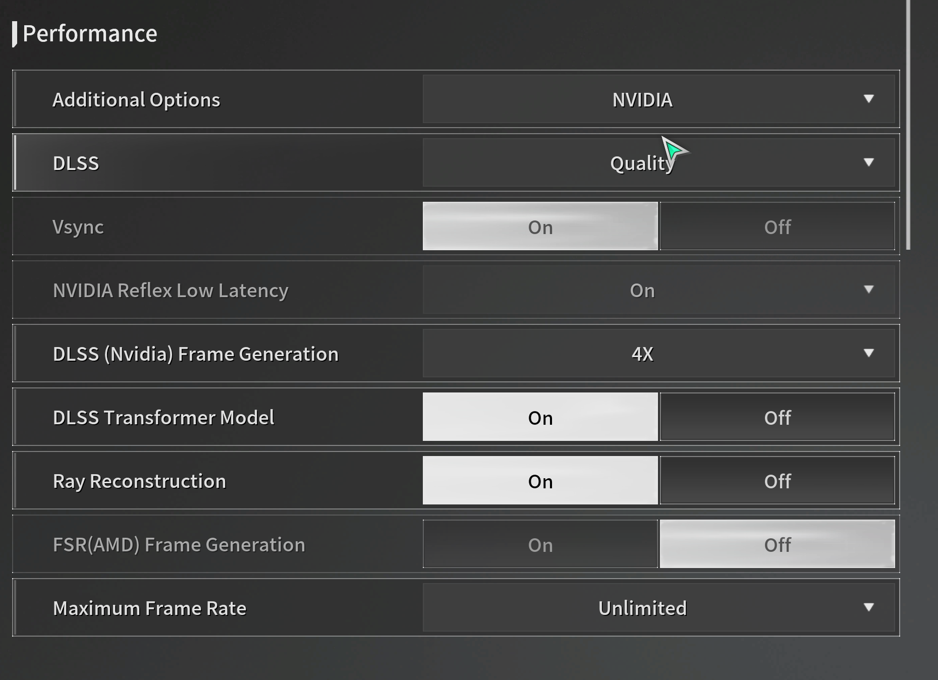Open the DLSS Frame Generation 4X dropdown
The width and height of the screenshot is (938, 680).
tap(658, 353)
